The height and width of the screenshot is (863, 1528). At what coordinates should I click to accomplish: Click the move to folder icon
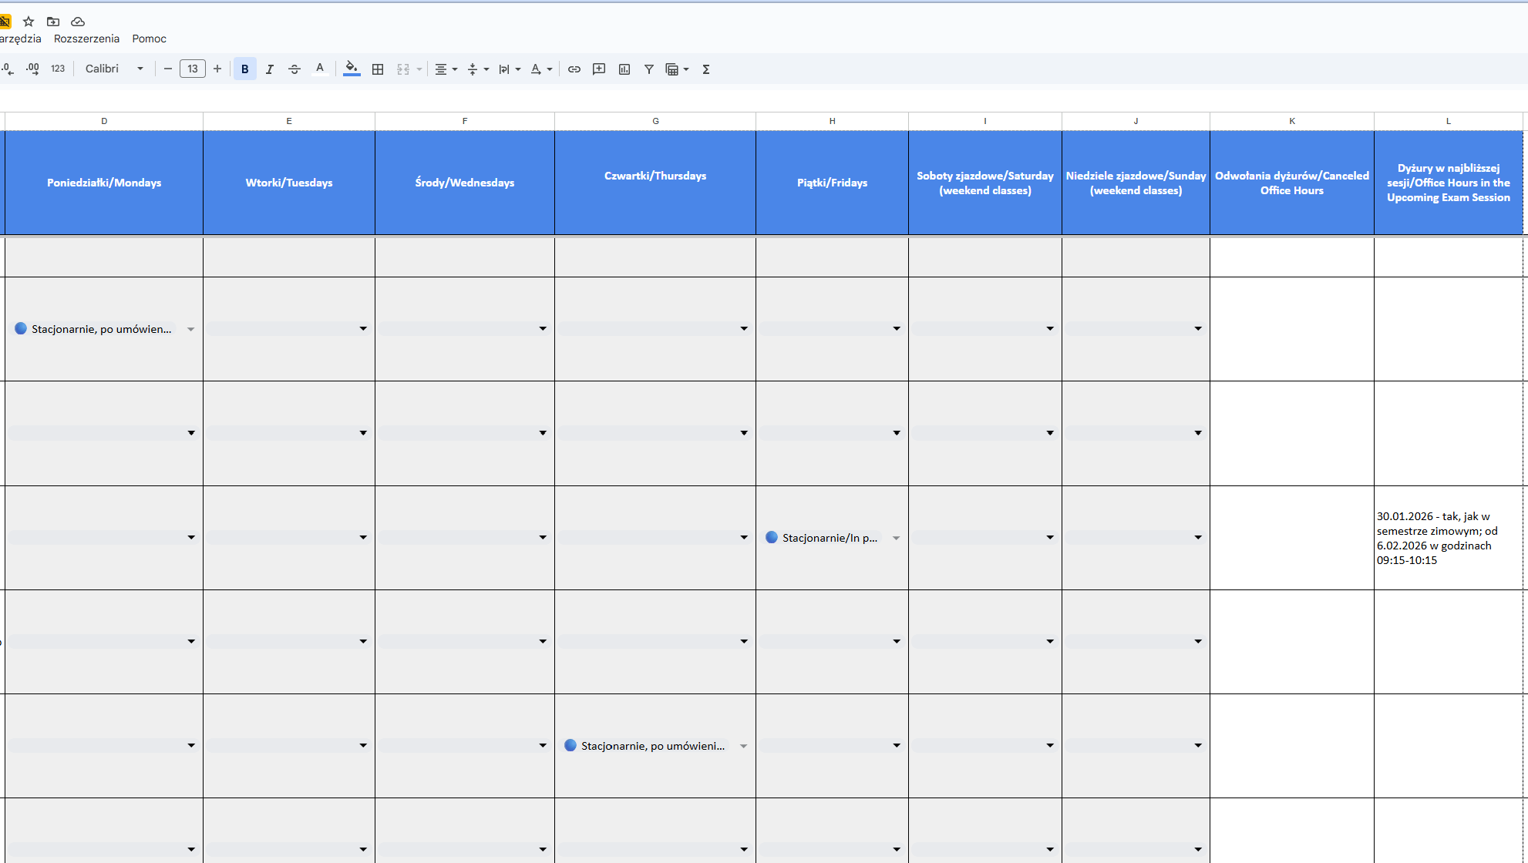53,22
